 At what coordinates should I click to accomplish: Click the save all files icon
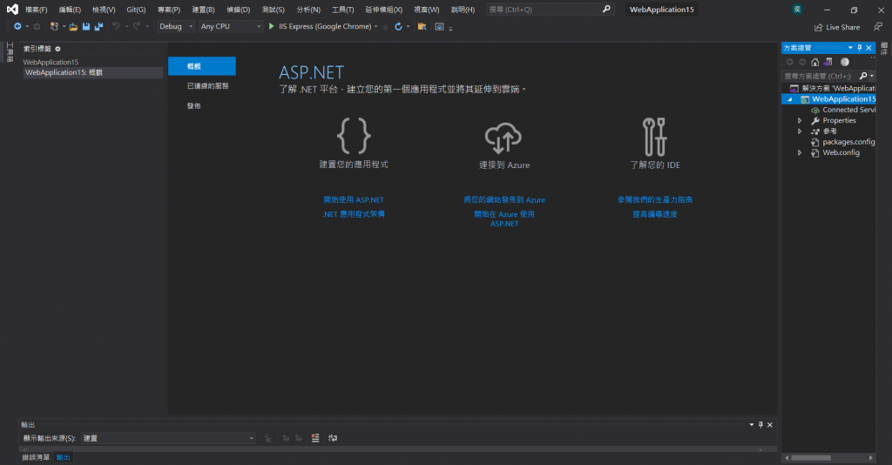coord(98,27)
